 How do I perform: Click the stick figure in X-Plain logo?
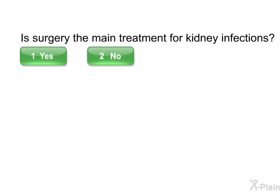[254, 185]
